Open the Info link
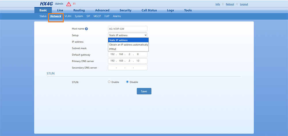This screenshot has width=288, height=136. [x=217, y=4]
